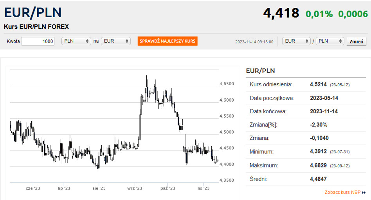This screenshot has height=200, width=371.
Task: Open the PLN source currency dropdown beside Kwota
Action: [x=76, y=41]
